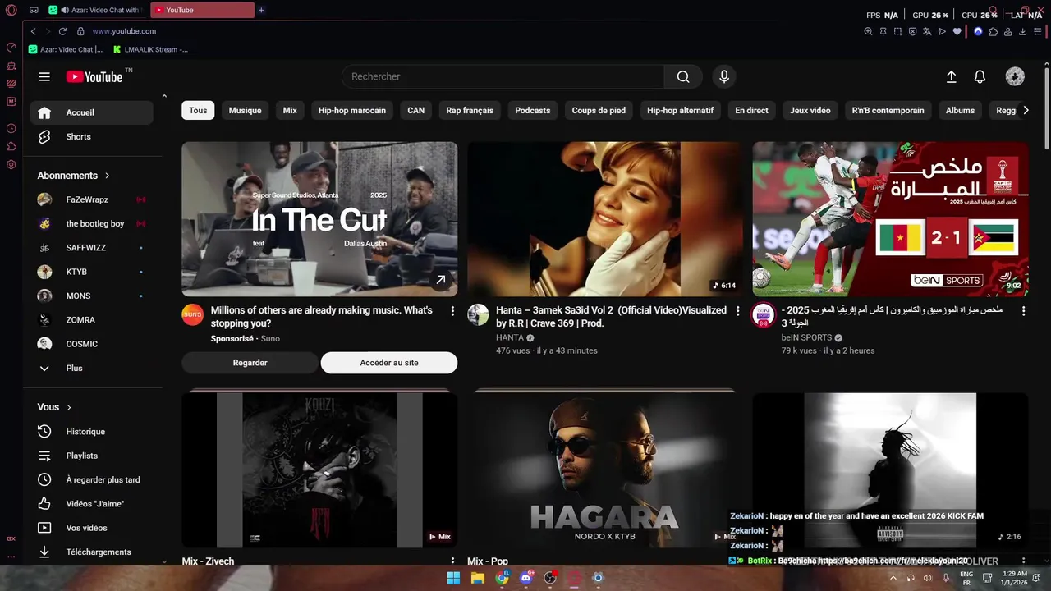Open LMAALIK Stream bookmark
Viewport: 1051px width, 591px height.
click(151, 49)
